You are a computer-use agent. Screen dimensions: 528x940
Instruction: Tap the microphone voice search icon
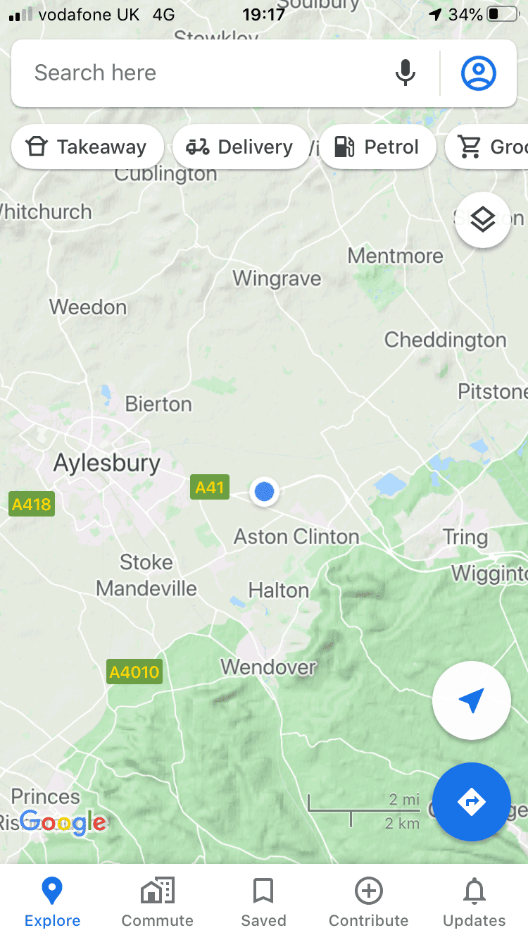[x=405, y=73]
